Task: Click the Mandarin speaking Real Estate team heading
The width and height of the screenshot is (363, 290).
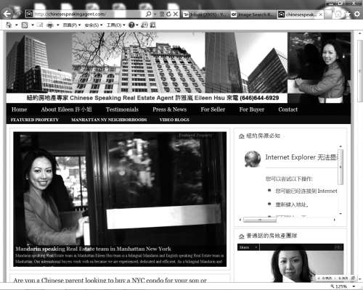Action: pyautogui.click(x=93, y=249)
